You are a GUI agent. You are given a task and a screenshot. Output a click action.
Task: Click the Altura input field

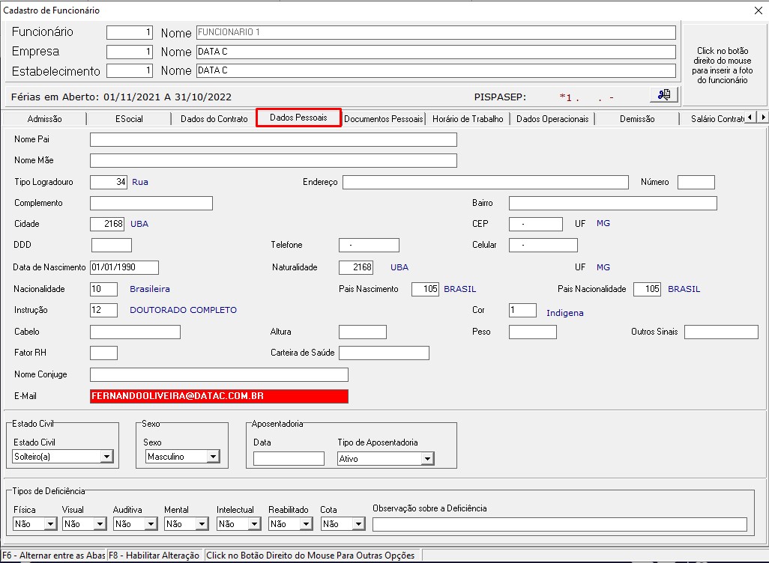tap(363, 332)
